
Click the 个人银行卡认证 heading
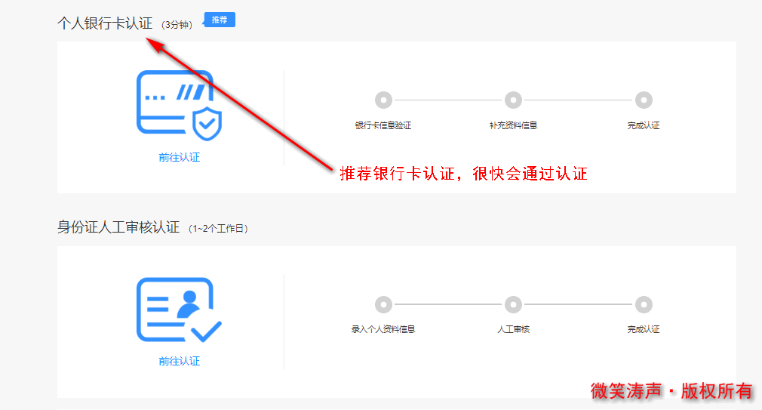click(x=105, y=23)
